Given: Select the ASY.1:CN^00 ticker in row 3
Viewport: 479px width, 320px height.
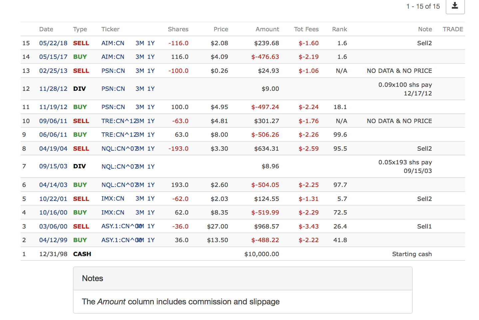Looking at the screenshot, I should [117, 226].
